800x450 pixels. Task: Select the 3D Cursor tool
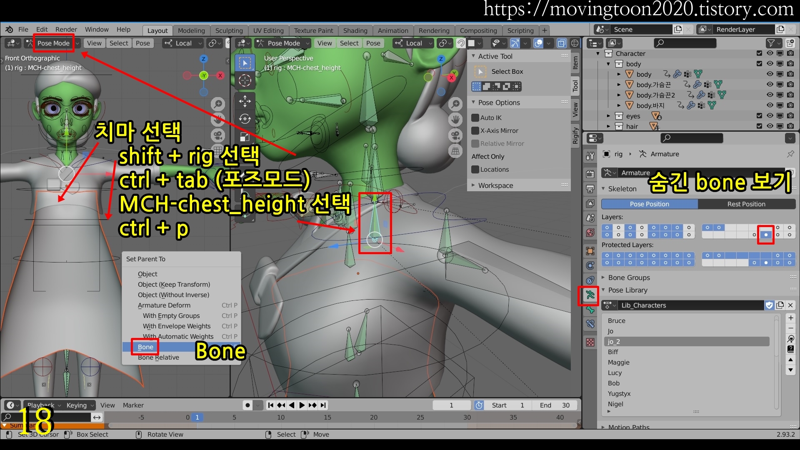(245, 80)
